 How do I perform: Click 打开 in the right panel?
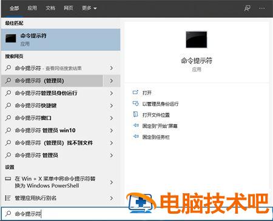click(147, 93)
